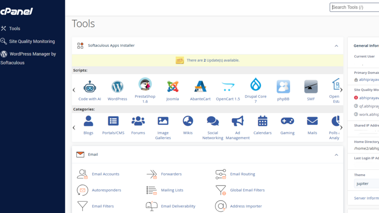The height and width of the screenshot is (213, 379).
Task: Click the Email section title
Action: [93, 154]
